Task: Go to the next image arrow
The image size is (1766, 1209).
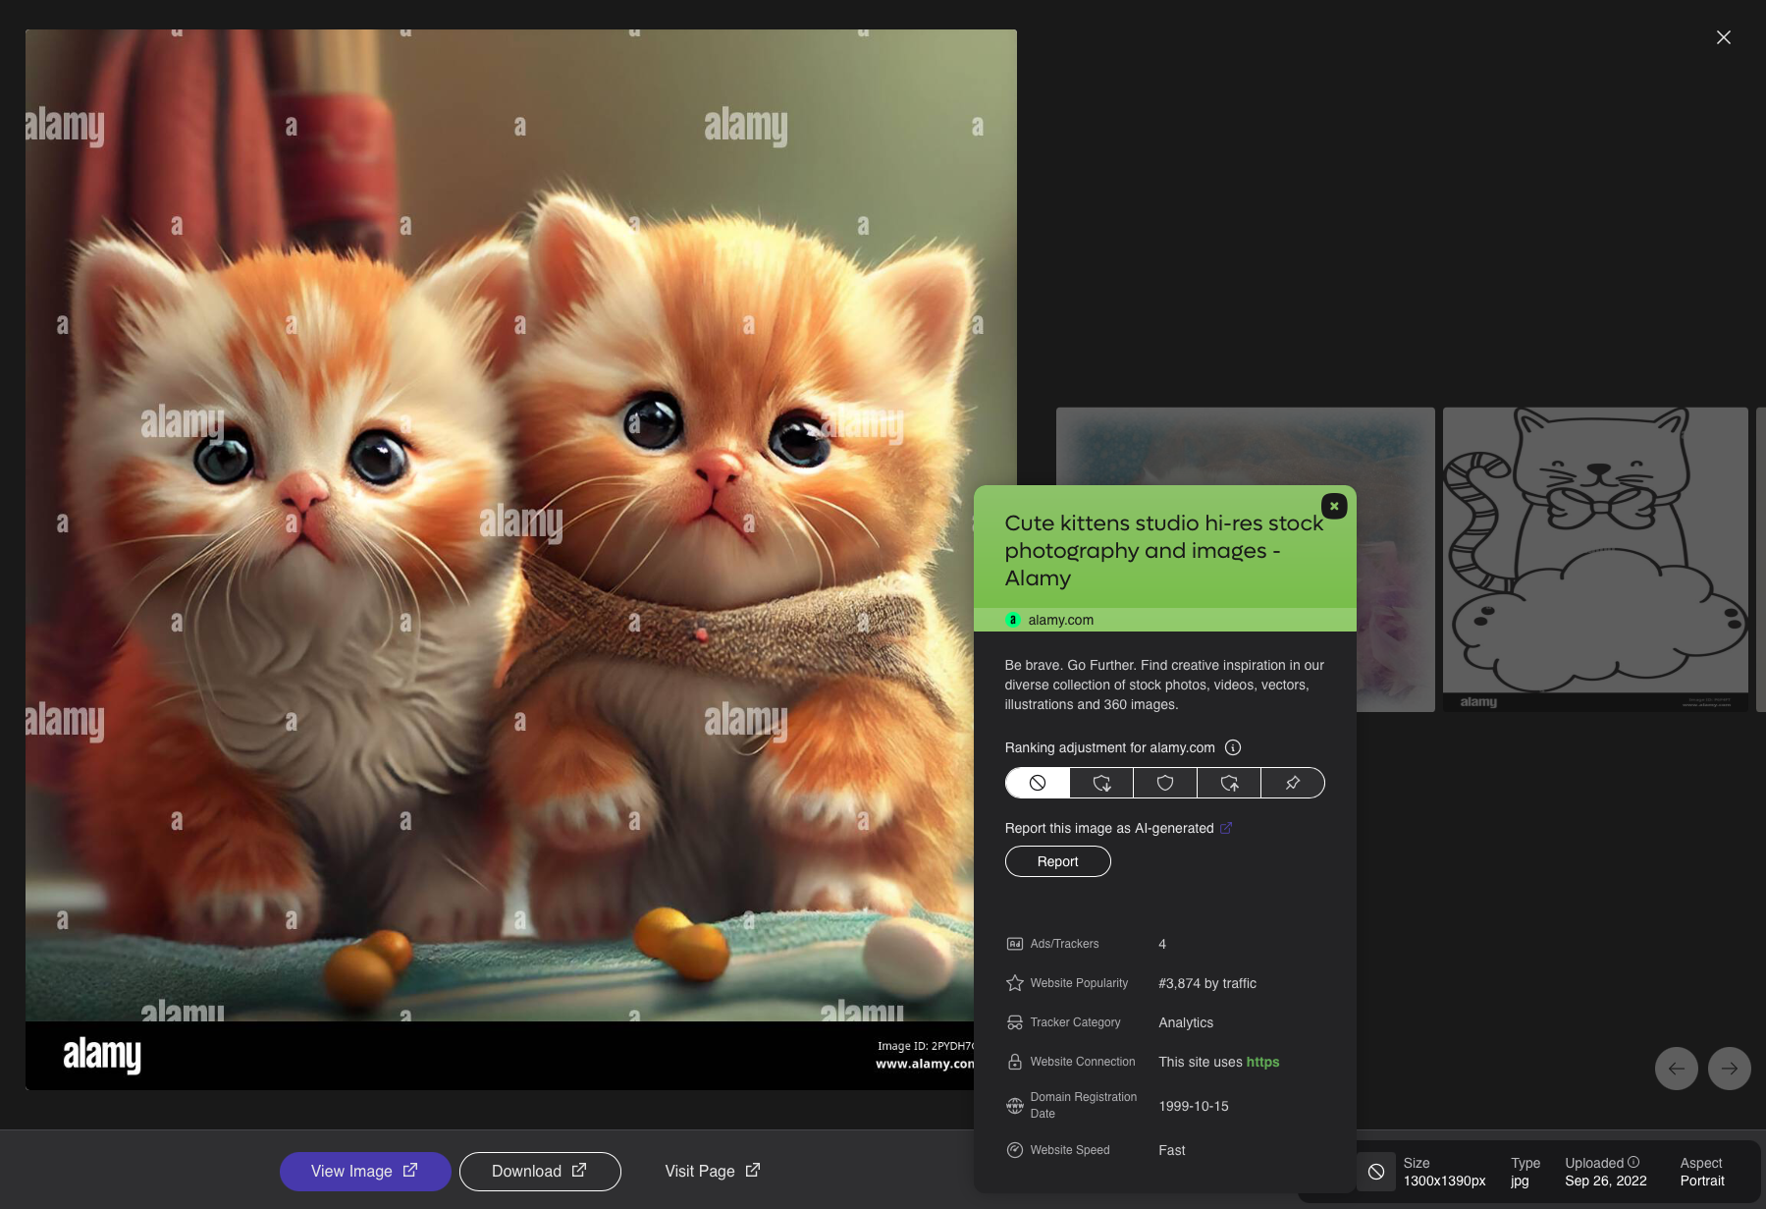Action: [1729, 1069]
